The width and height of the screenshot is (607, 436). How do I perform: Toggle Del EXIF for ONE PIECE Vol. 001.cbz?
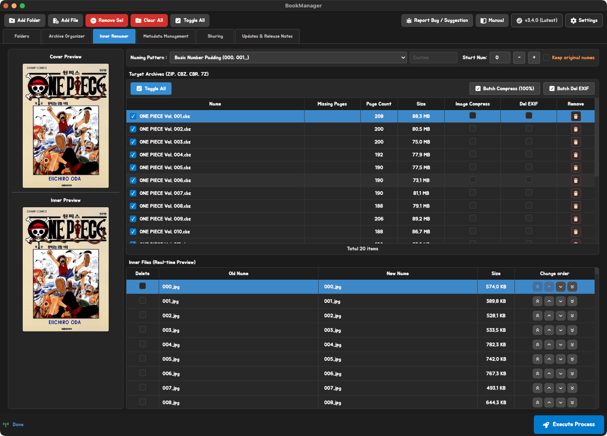point(529,116)
